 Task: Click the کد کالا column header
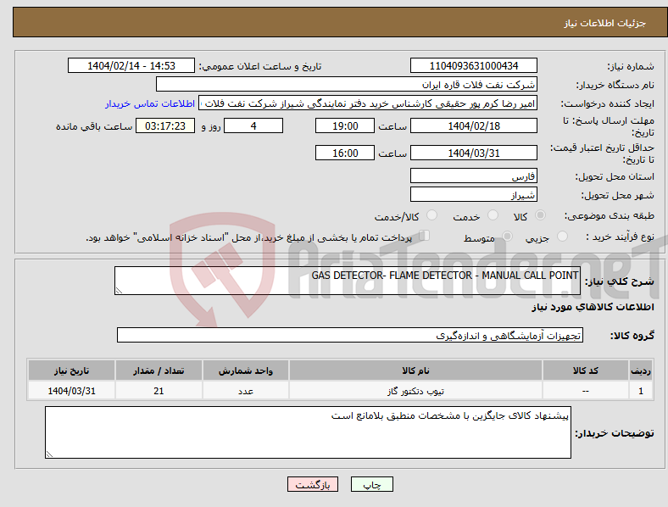click(586, 370)
